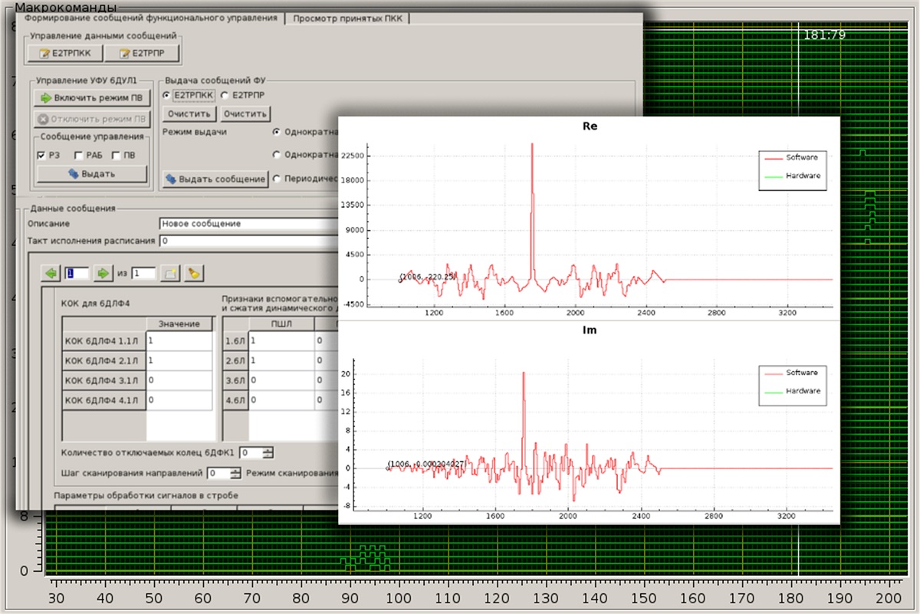
Task: Select the Е2ТРПР radio button
Action: [225, 95]
